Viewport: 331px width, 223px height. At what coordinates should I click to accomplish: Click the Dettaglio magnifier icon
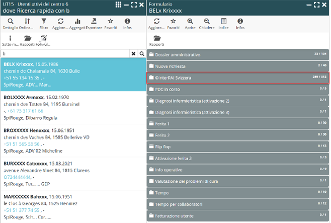(x=10, y=22)
